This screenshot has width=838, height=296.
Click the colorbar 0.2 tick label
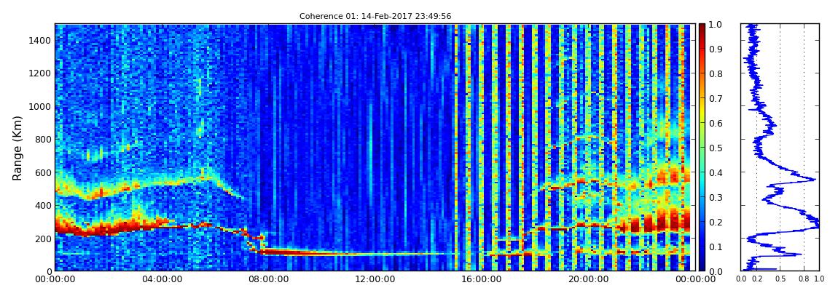click(716, 222)
